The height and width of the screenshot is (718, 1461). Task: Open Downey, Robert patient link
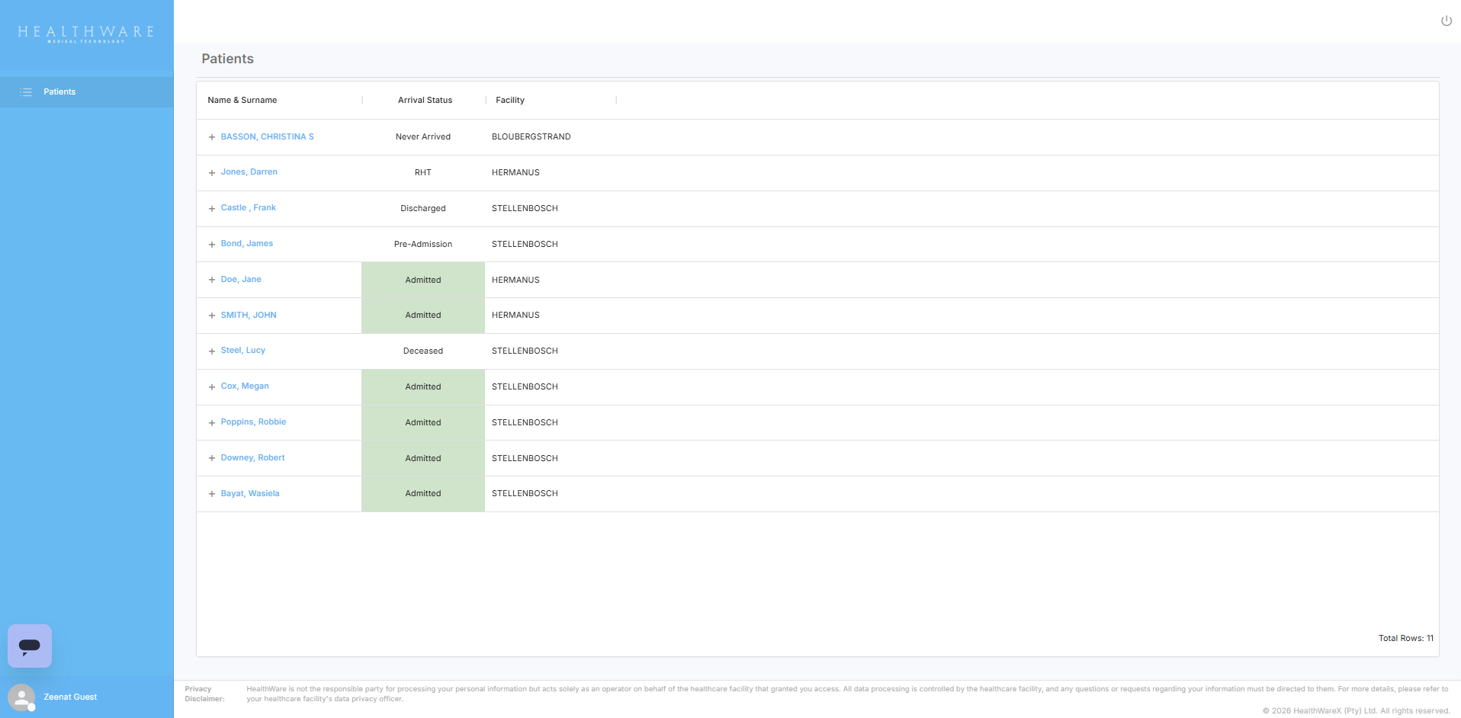pyautogui.click(x=252, y=458)
